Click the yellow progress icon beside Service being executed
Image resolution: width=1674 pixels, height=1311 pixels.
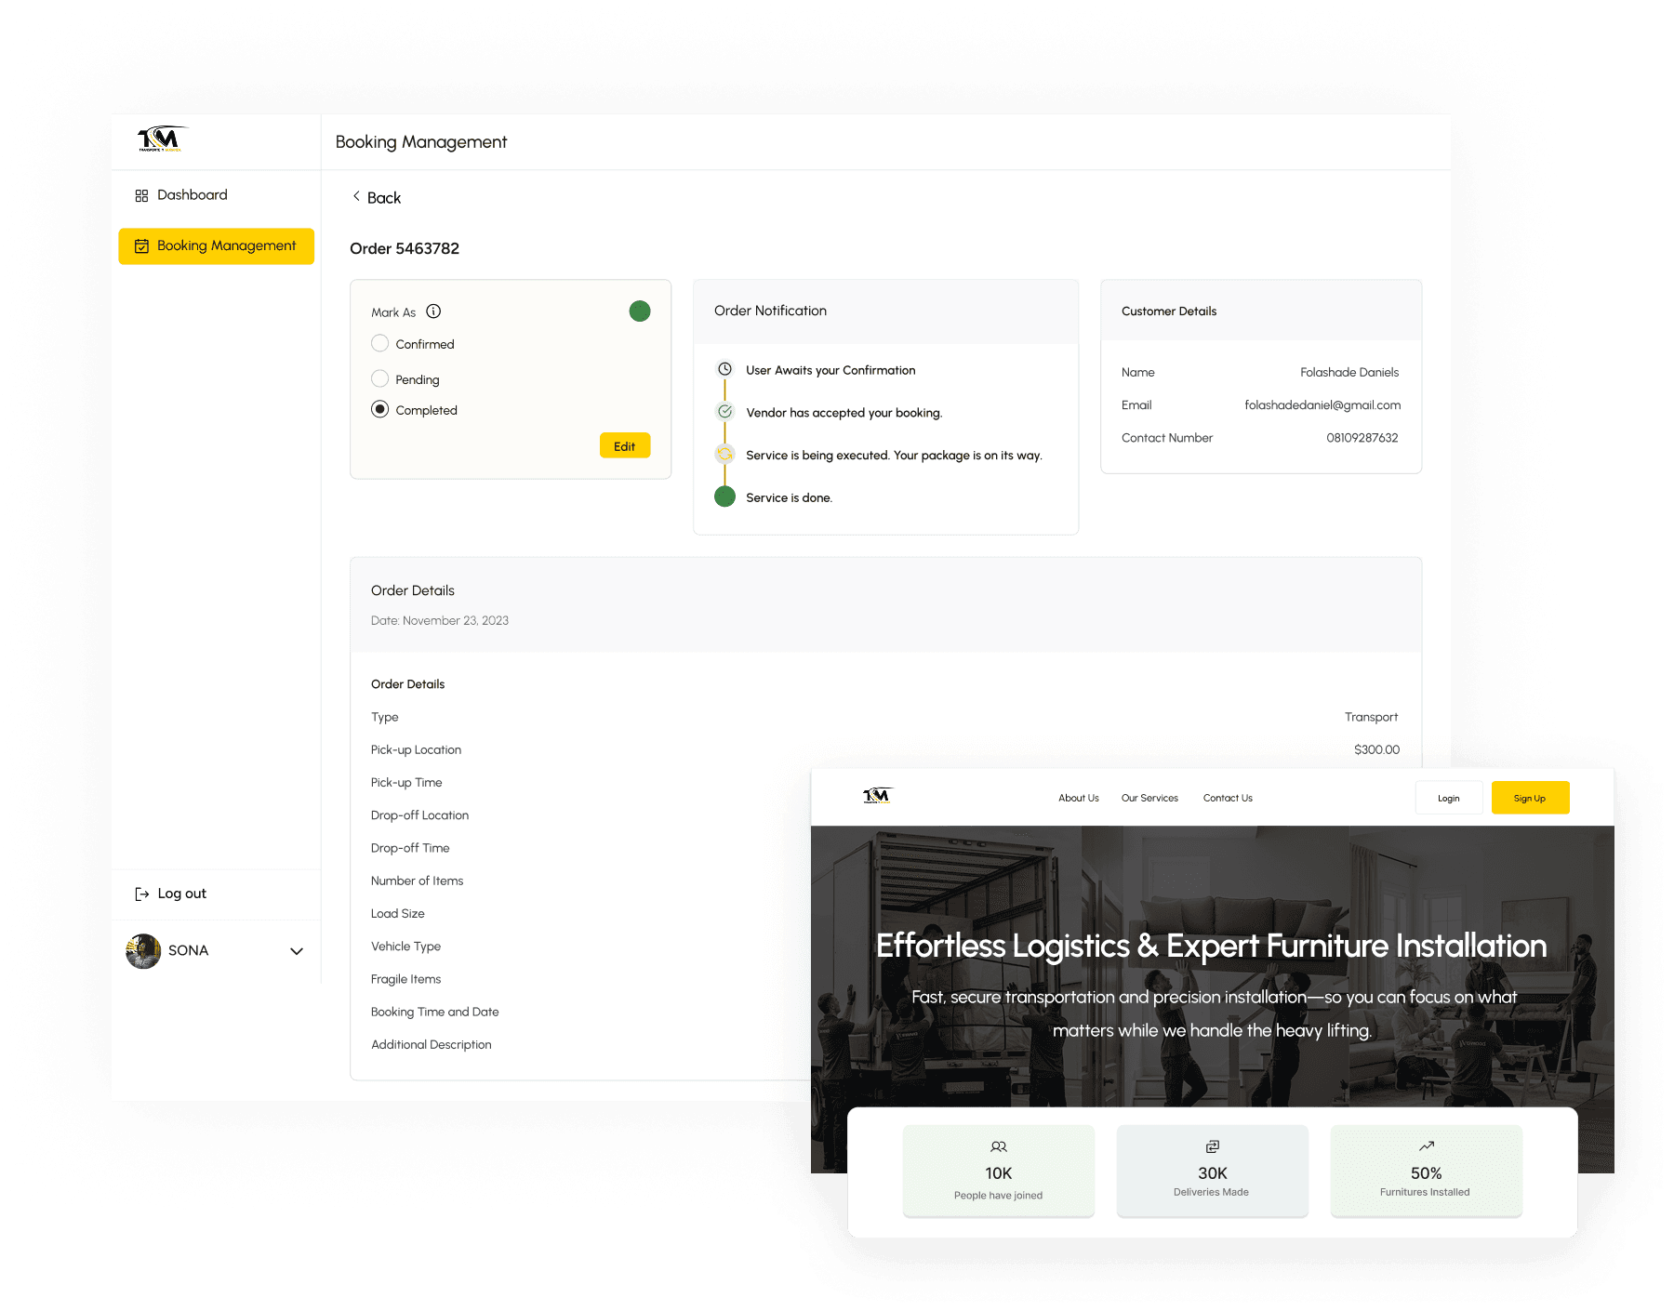click(x=724, y=455)
